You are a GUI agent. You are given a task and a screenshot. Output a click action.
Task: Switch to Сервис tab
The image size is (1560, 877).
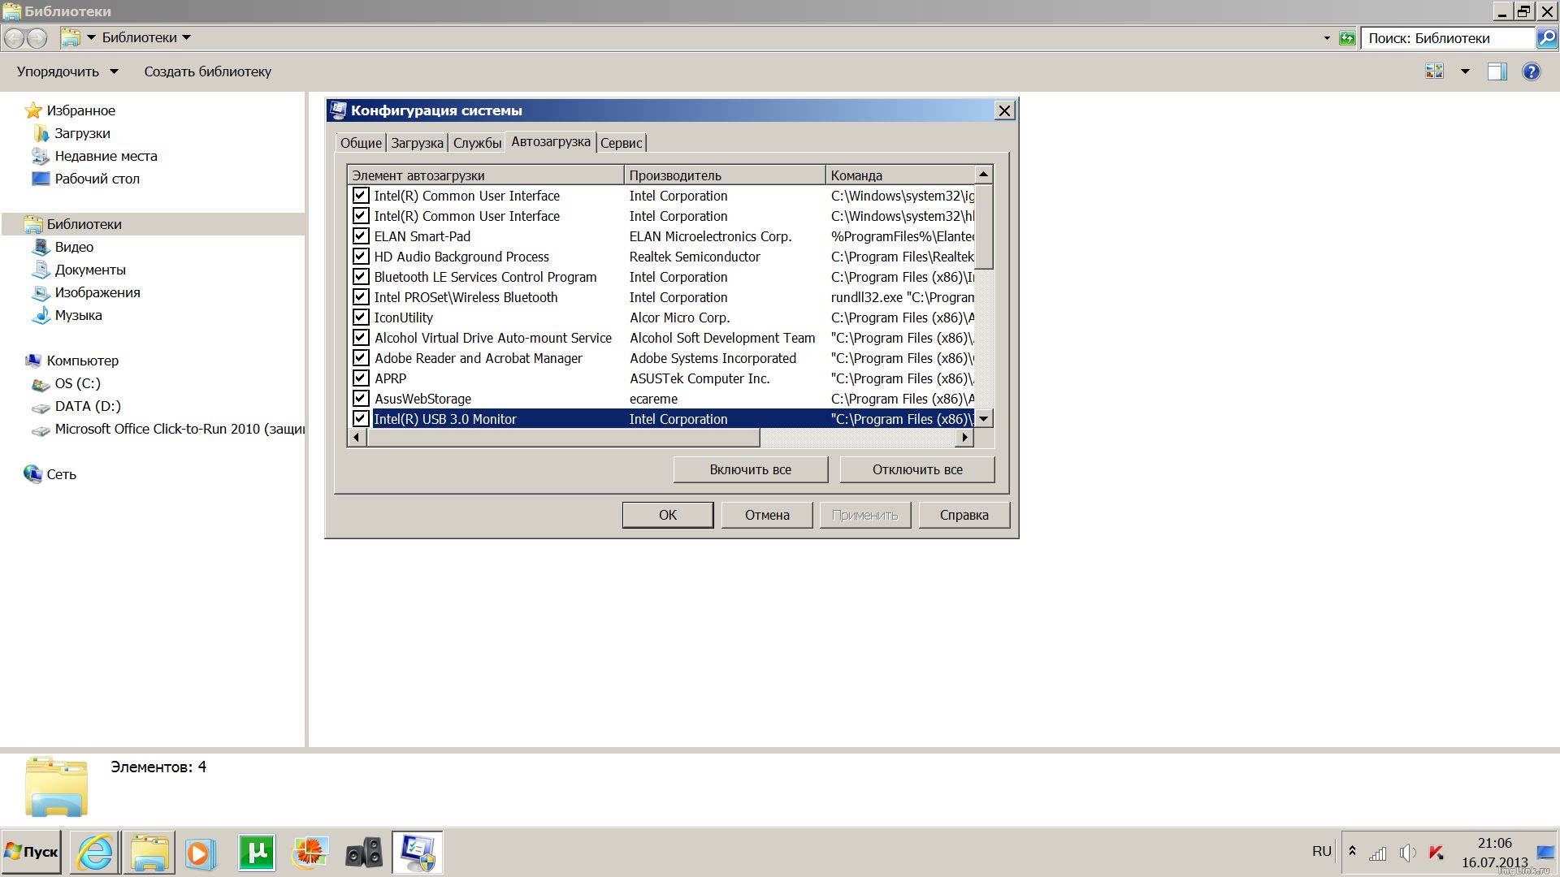click(x=622, y=143)
